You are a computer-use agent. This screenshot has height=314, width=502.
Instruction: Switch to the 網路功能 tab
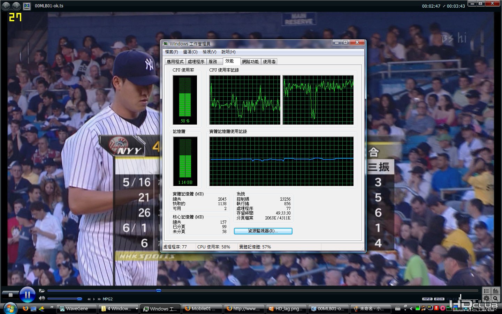click(x=250, y=62)
